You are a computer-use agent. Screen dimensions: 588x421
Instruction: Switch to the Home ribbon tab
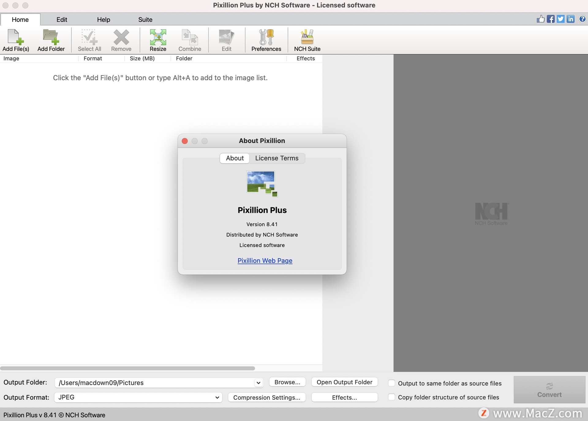pos(20,20)
